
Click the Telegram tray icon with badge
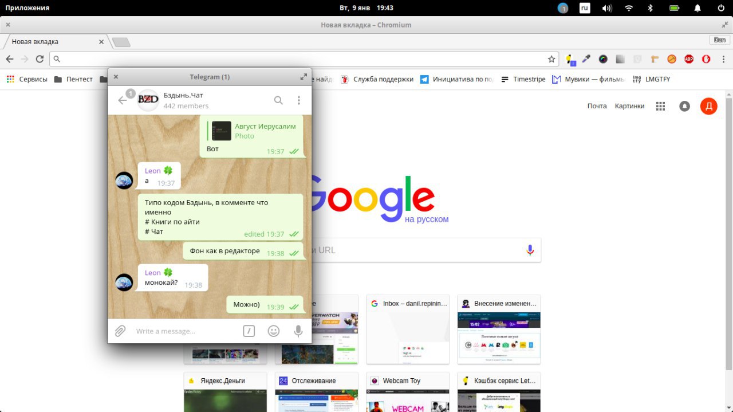coord(563,8)
